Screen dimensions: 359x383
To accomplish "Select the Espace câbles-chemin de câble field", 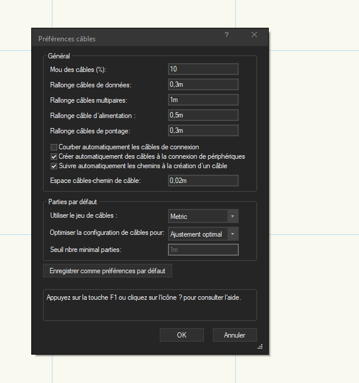I will 203,181.
